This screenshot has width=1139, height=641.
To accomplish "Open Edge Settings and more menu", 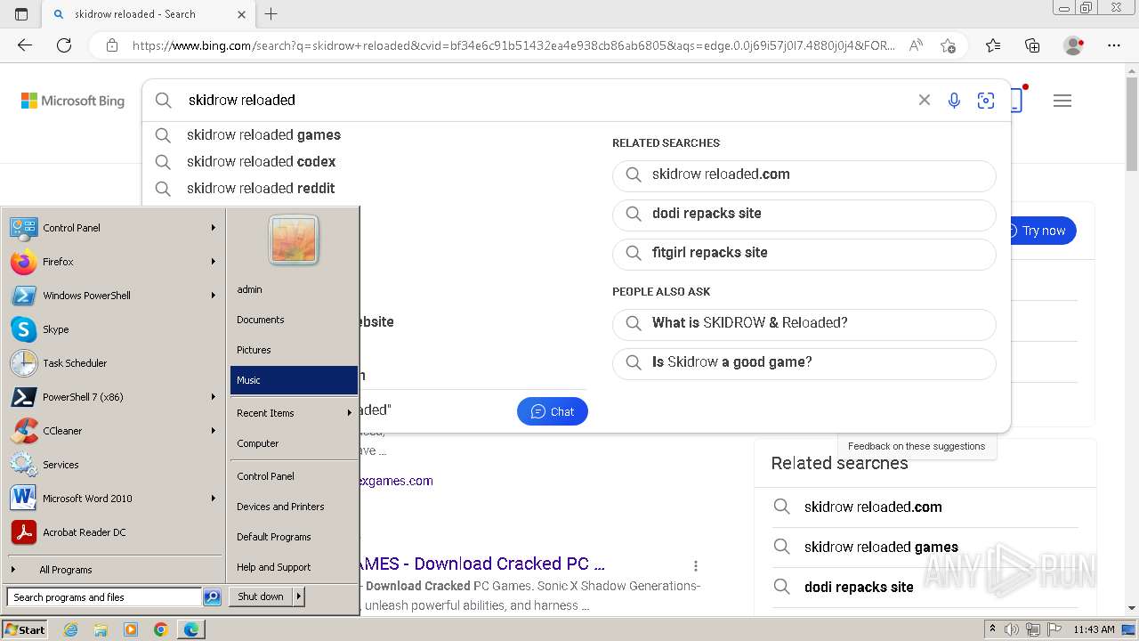I will tap(1114, 45).
